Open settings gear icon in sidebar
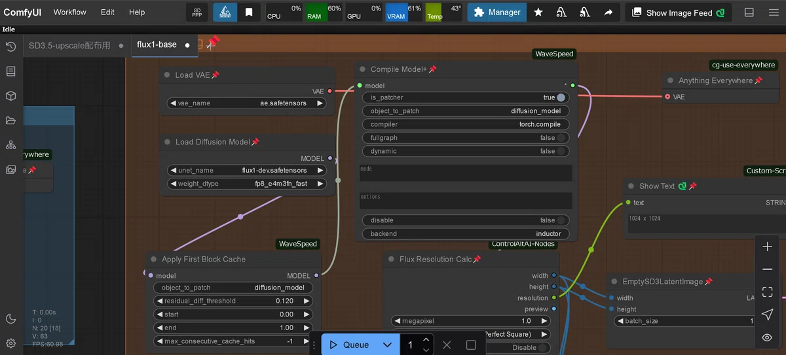 point(10,343)
